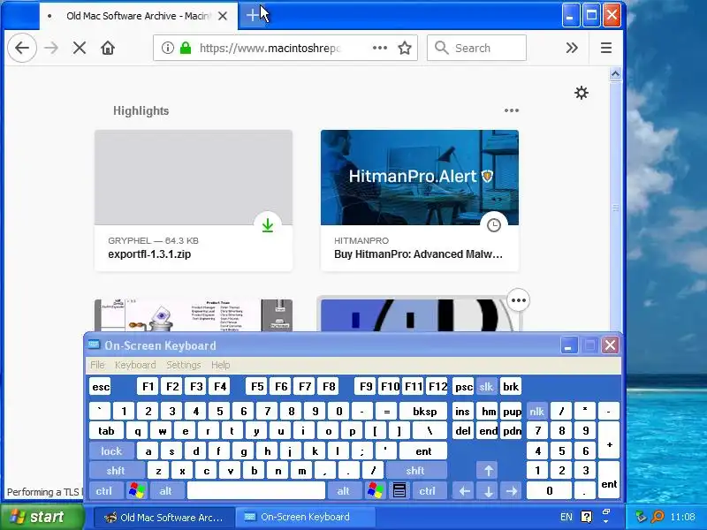The width and height of the screenshot is (707, 530).
Task: Click the numpad ent key
Action: (609, 481)
